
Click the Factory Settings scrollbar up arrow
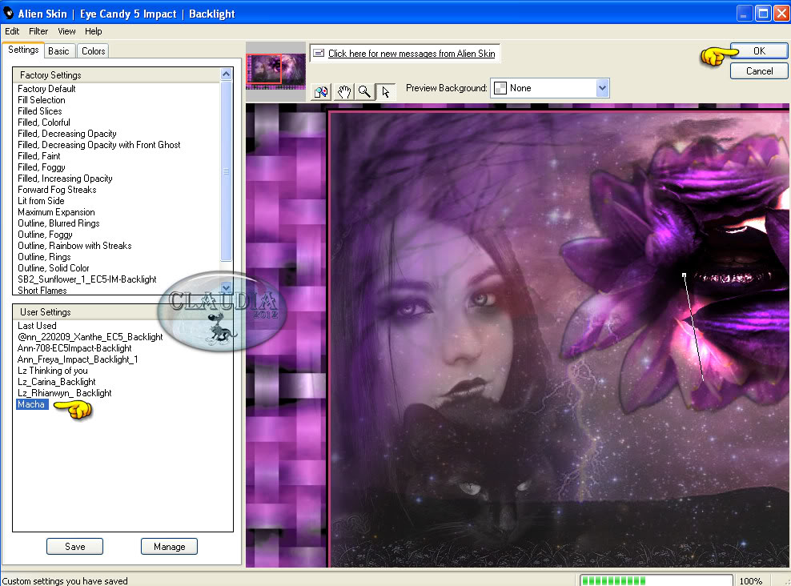click(x=226, y=74)
